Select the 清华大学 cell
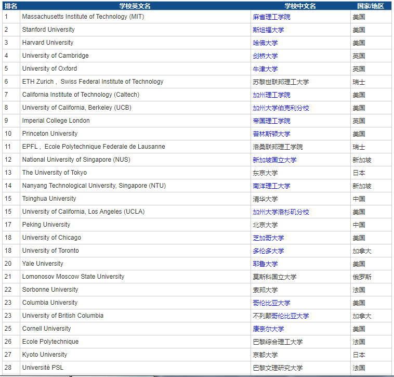This screenshot has width=394, height=377. tap(300, 199)
